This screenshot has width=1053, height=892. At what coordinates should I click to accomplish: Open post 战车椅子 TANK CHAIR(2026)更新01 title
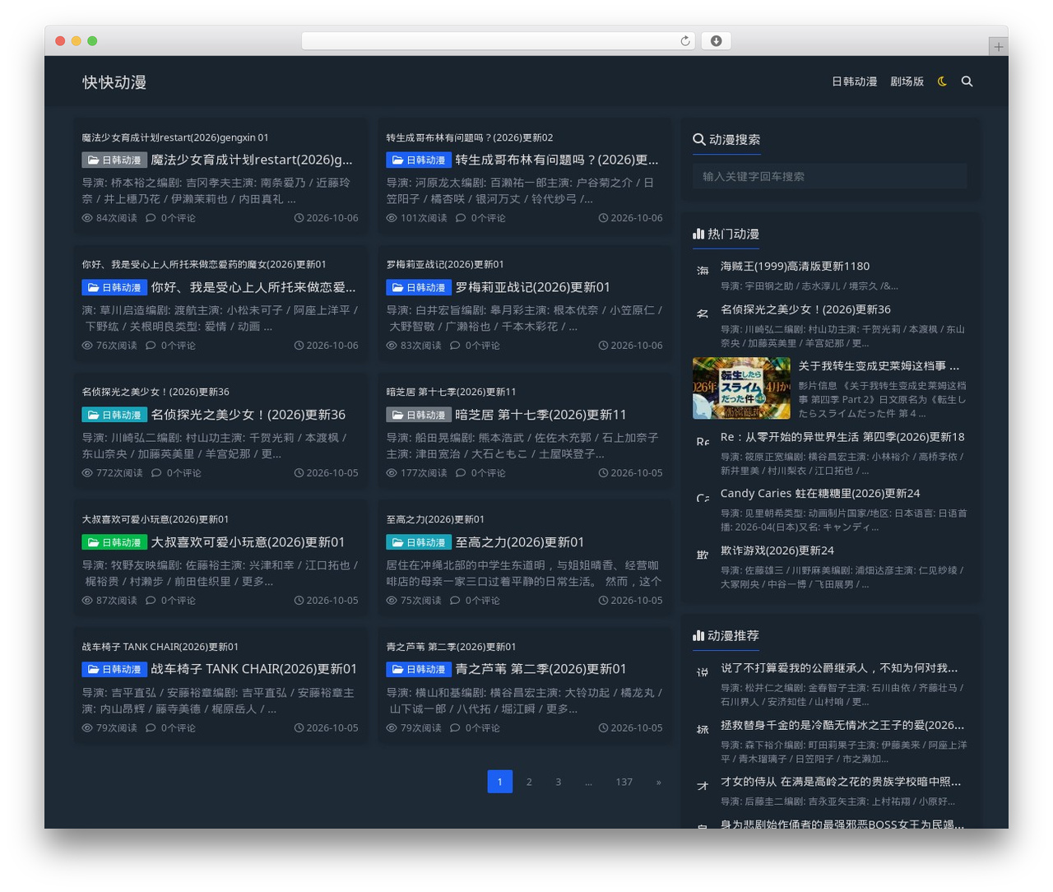(254, 669)
